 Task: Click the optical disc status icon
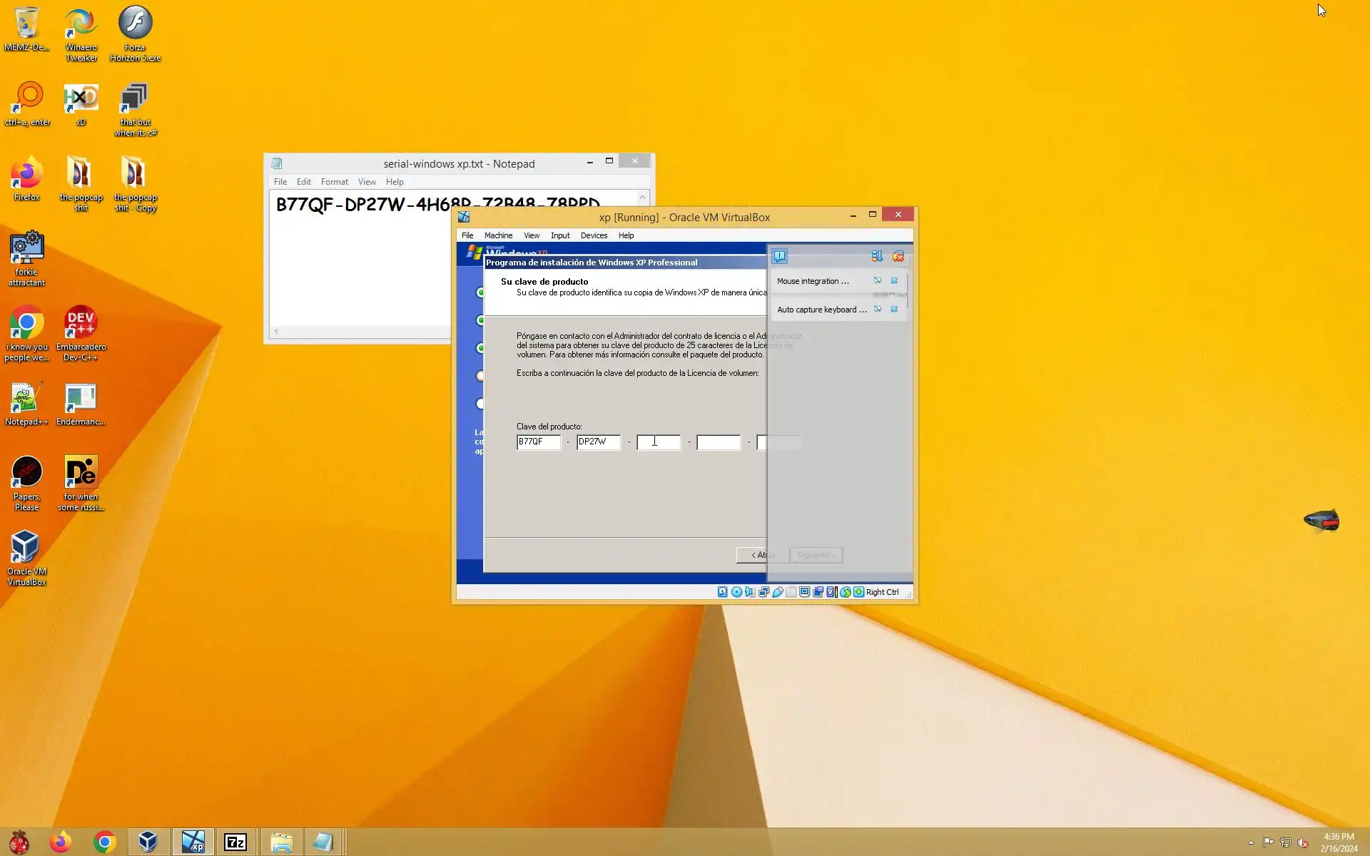736,592
